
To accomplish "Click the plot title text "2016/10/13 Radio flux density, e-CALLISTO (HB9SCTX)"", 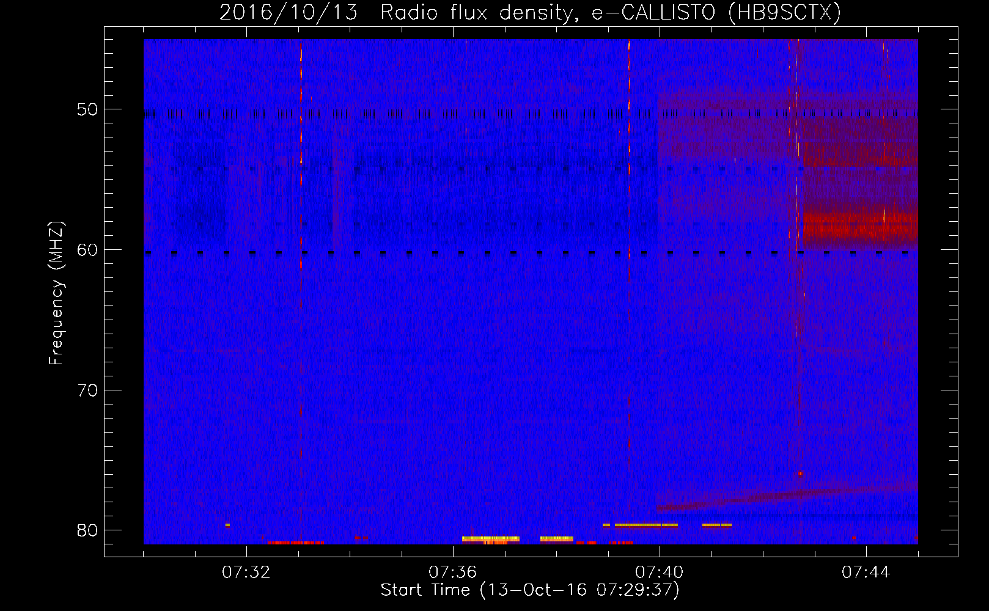I will click(530, 13).
